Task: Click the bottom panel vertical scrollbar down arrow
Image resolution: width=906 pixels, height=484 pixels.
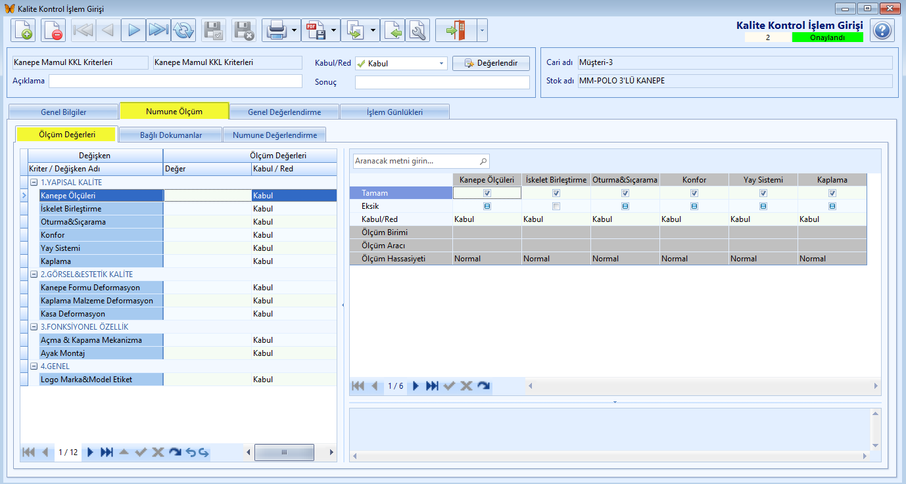Action: 875,446
